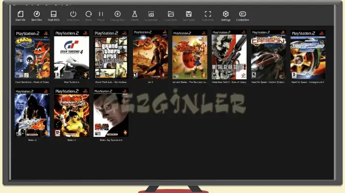Screen dimensions: 345x193
Task: Toggle Fullscreen mode icon
Action: (208, 14)
